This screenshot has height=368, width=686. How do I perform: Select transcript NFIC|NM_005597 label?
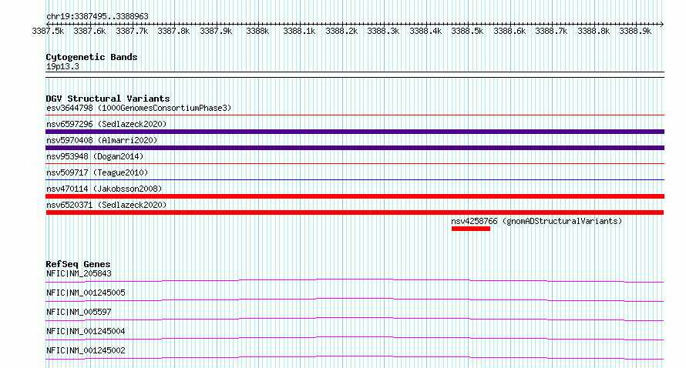coord(79,312)
